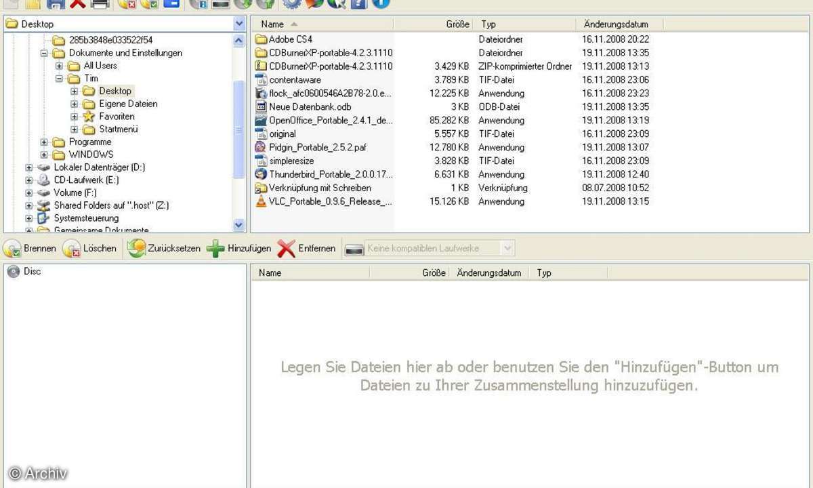Image resolution: width=813 pixels, height=488 pixels.
Task: Click folder tree scrollbar down arrow
Action: 239,225
